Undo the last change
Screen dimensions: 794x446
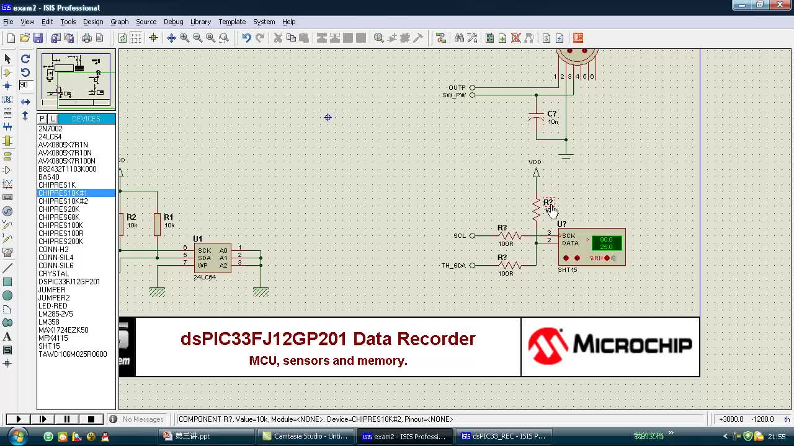coord(246,38)
